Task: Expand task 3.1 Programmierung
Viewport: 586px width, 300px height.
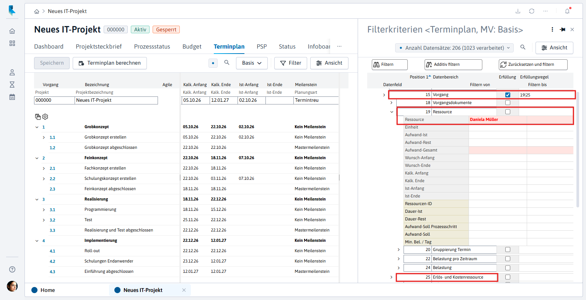Action: (x=44, y=210)
